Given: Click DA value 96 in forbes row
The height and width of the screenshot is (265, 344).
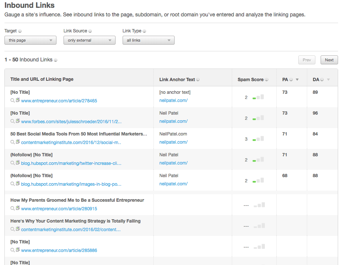Looking at the screenshot, I should [x=315, y=113].
